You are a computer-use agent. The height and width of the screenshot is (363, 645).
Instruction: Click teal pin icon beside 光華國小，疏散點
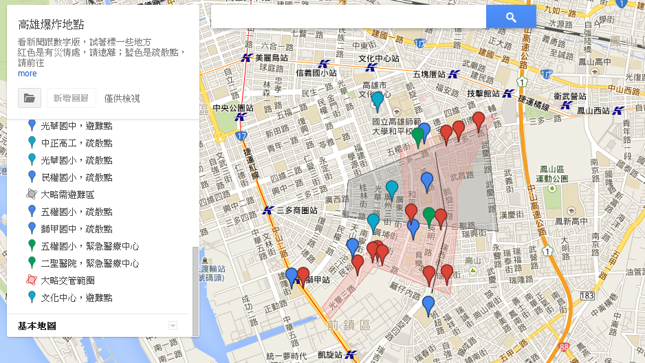32,159
